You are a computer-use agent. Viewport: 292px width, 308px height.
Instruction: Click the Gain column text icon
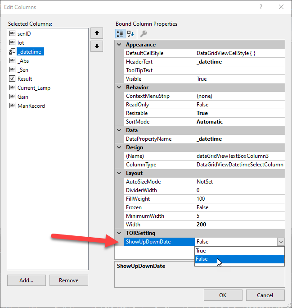pyautogui.click(x=12, y=97)
